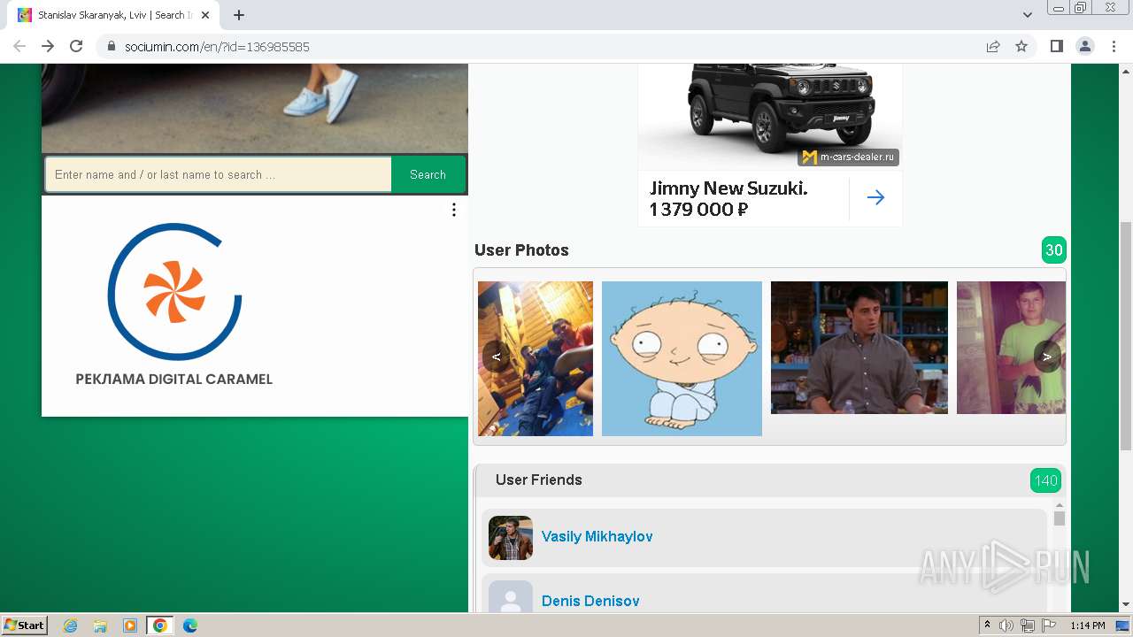This screenshot has width=1133, height=637.
Task: Open the Stewie cartoon photo
Action: [x=682, y=358]
